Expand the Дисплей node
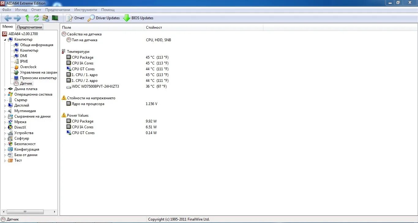Viewport: 418px width, 223px height. point(5,106)
